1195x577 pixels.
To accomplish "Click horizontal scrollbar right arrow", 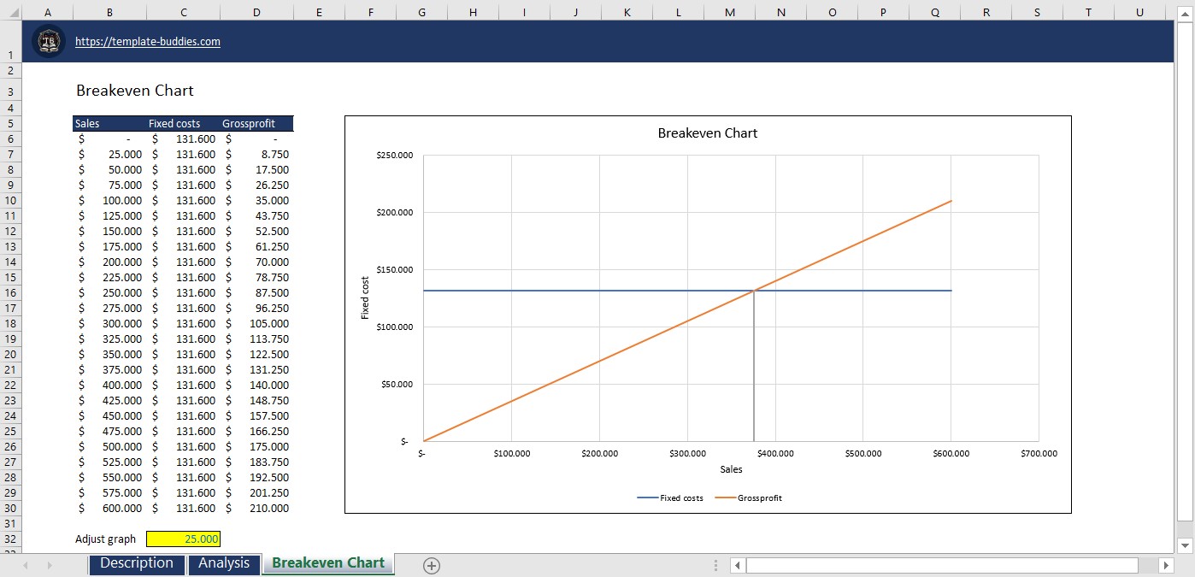I will 1166,565.
